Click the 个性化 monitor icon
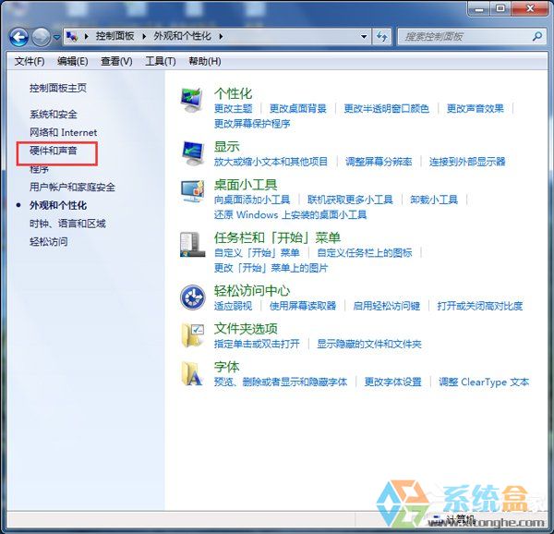This screenshot has width=554, height=534. pos(192,100)
